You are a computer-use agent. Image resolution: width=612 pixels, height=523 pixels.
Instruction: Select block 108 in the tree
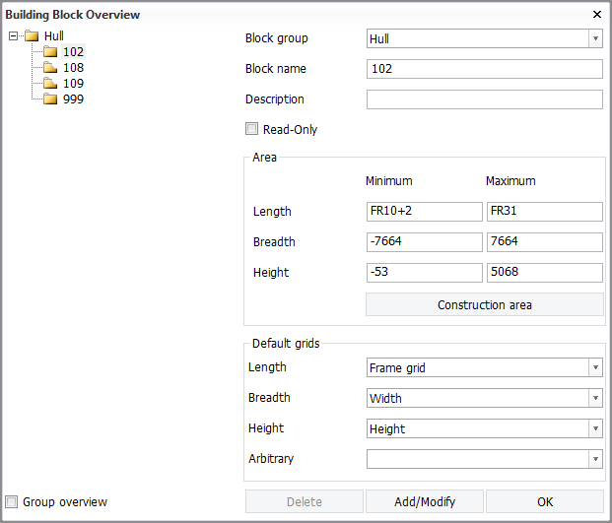coord(73,68)
